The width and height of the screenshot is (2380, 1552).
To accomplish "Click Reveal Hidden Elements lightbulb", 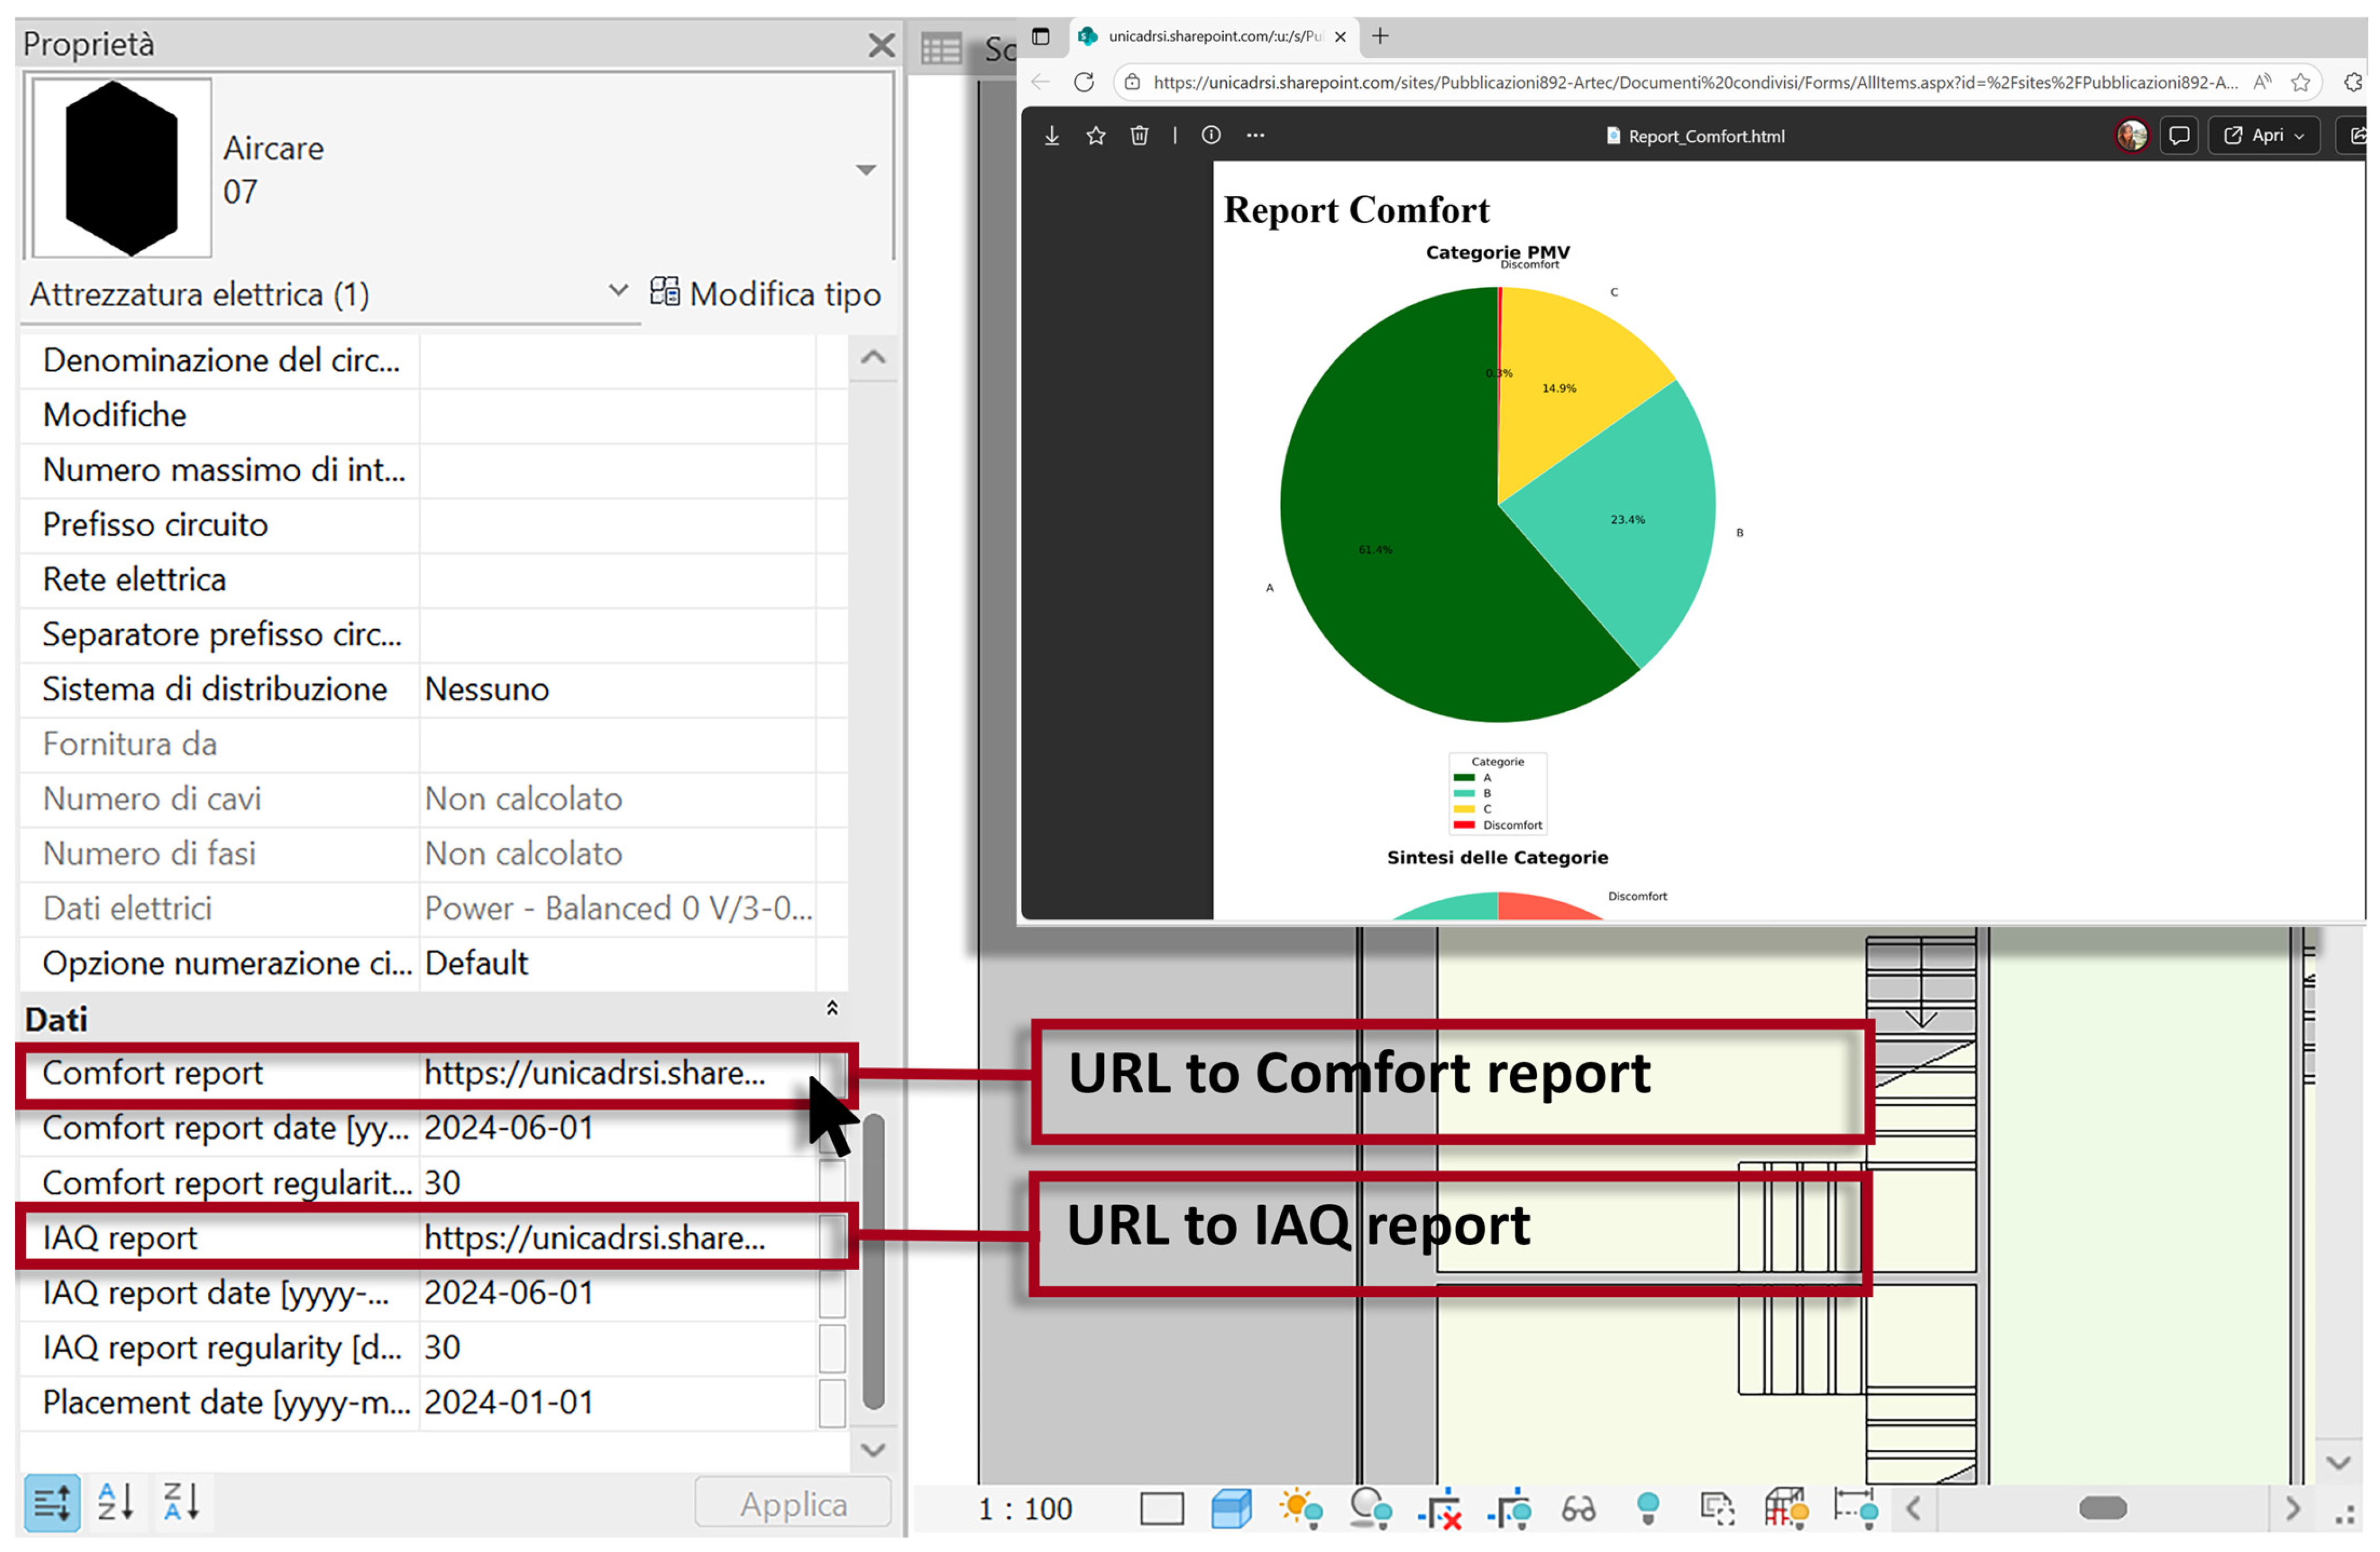I will [1648, 1508].
